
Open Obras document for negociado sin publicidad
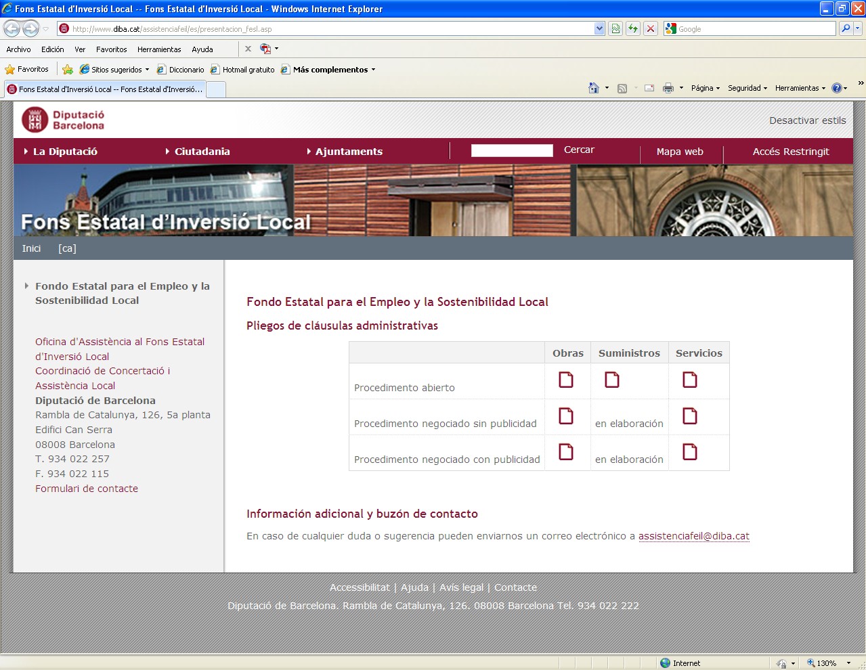566,416
